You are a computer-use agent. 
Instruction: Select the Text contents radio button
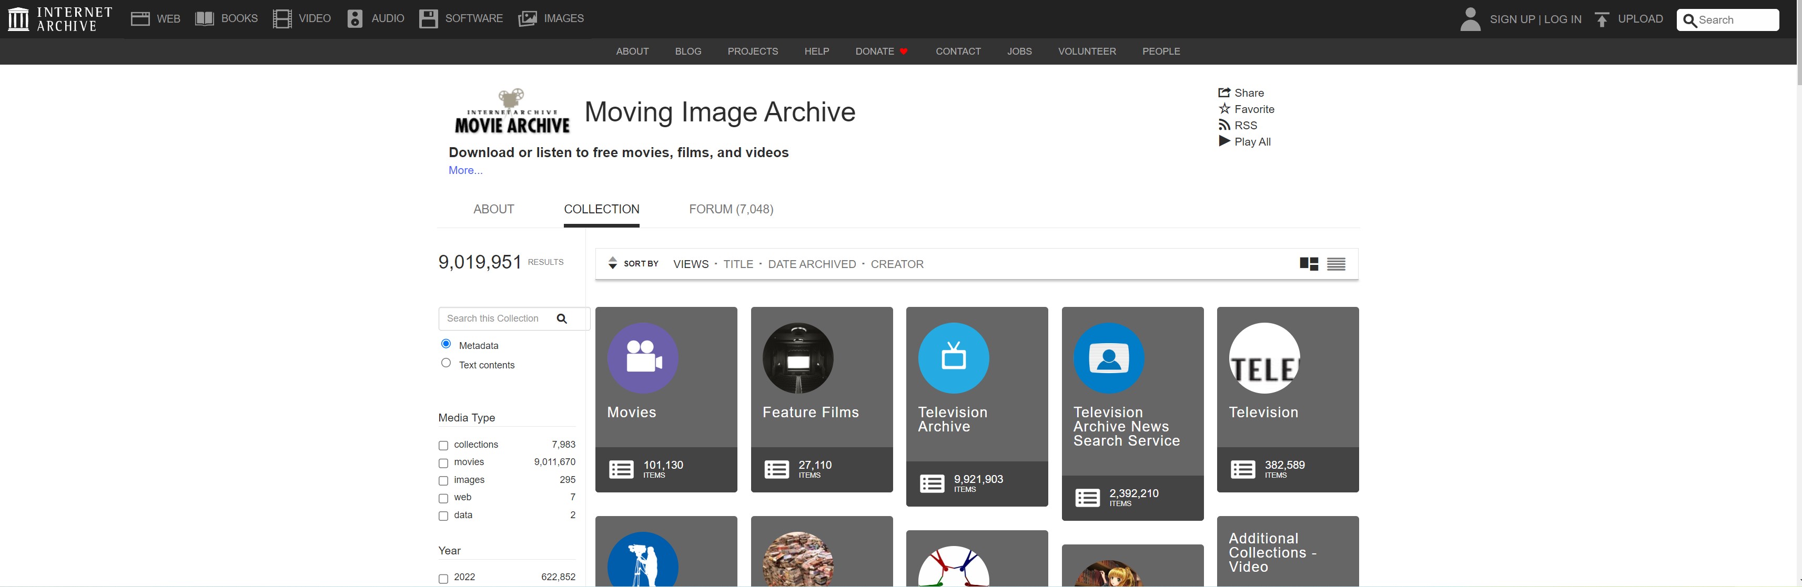click(x=446, y=363)
